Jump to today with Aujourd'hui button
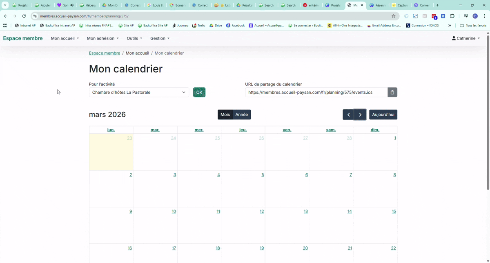Viewport: 490px width, 263px height. (383, 115)
